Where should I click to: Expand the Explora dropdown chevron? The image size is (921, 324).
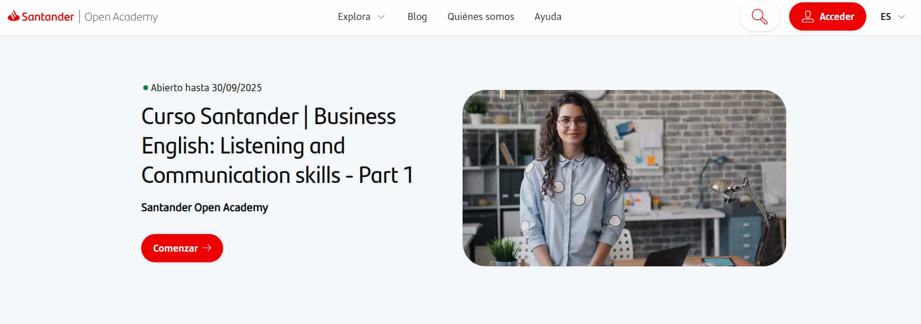381,17
